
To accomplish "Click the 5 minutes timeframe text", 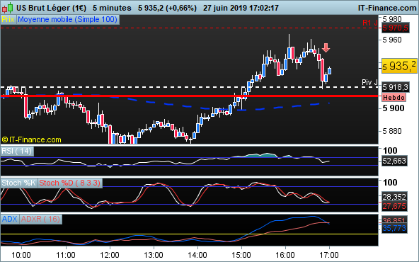I will pos(112,8).
